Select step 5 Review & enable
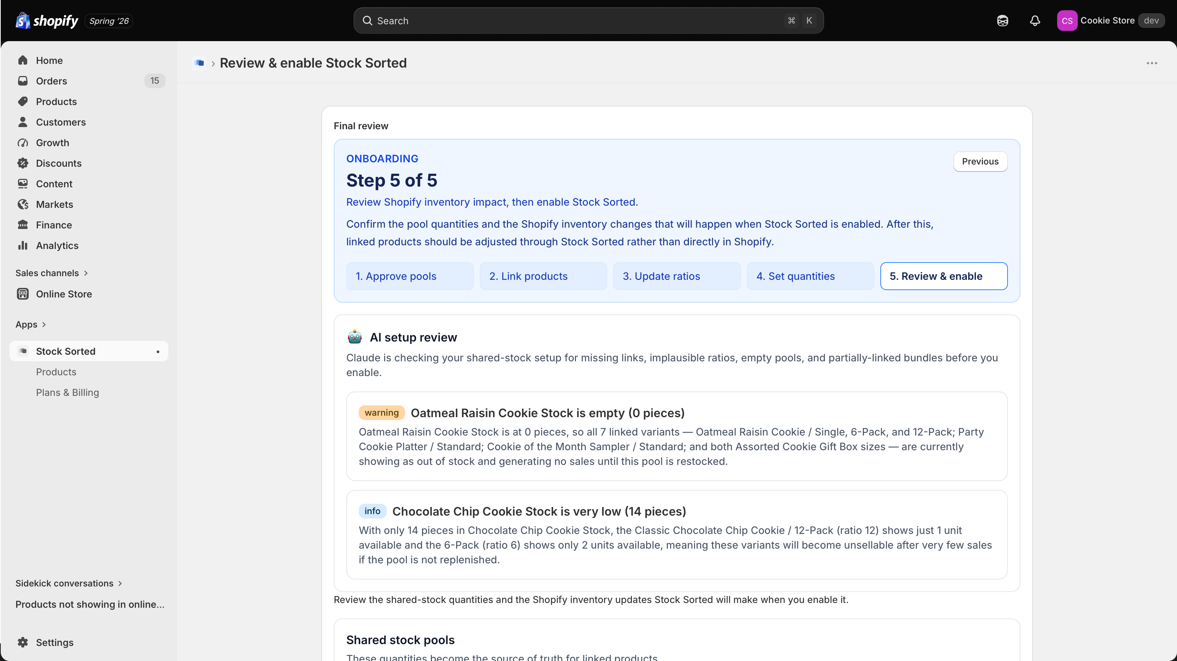1177x661 pixels. pyautogui.click(x=944, y=276)
